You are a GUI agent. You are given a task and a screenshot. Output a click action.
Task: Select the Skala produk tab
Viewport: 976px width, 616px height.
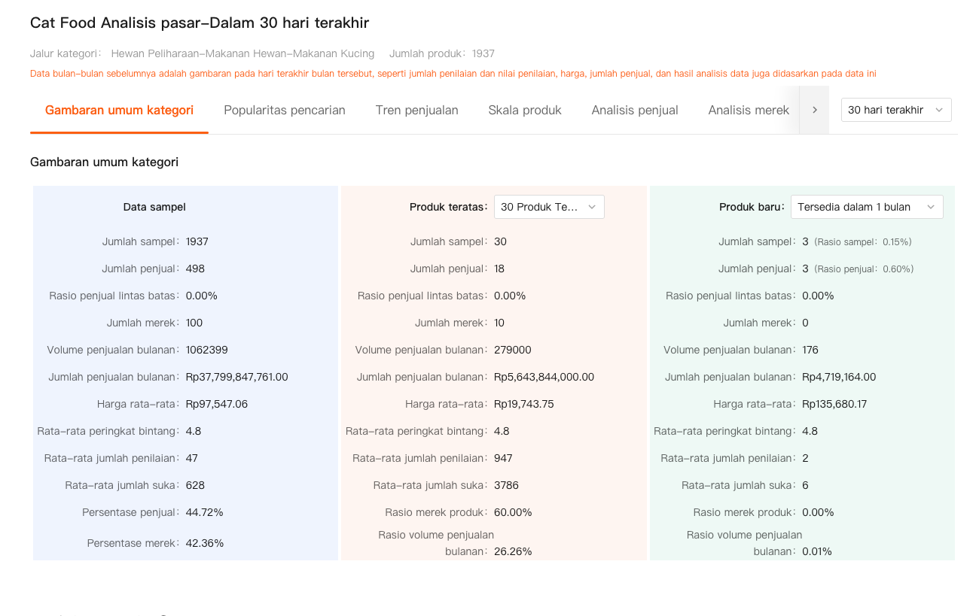[x=524, y=110]
